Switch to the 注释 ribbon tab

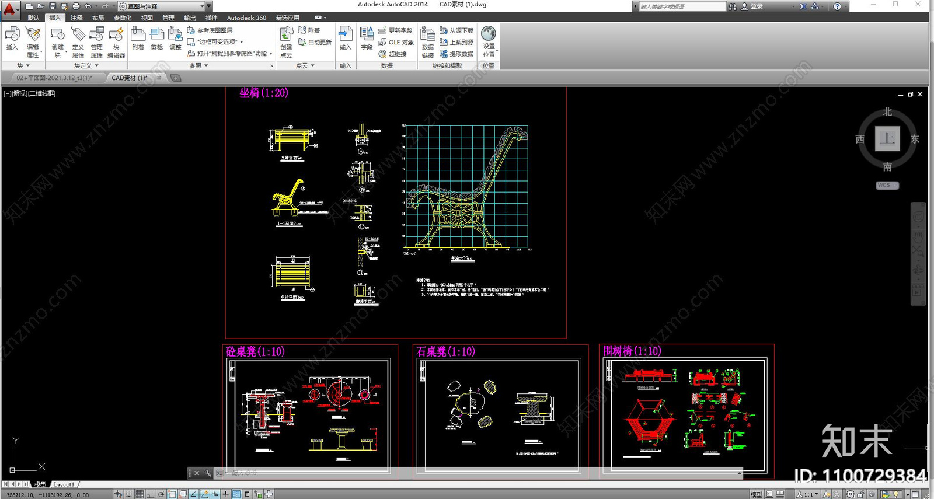click(76, 18)
